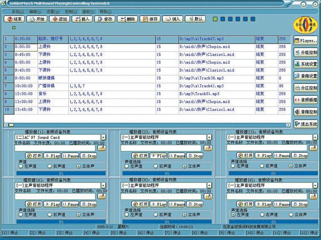The width and height of the screenshot is (321, 240).
Task: Open 音箱控制 speaker control
Action: [305, 112]
